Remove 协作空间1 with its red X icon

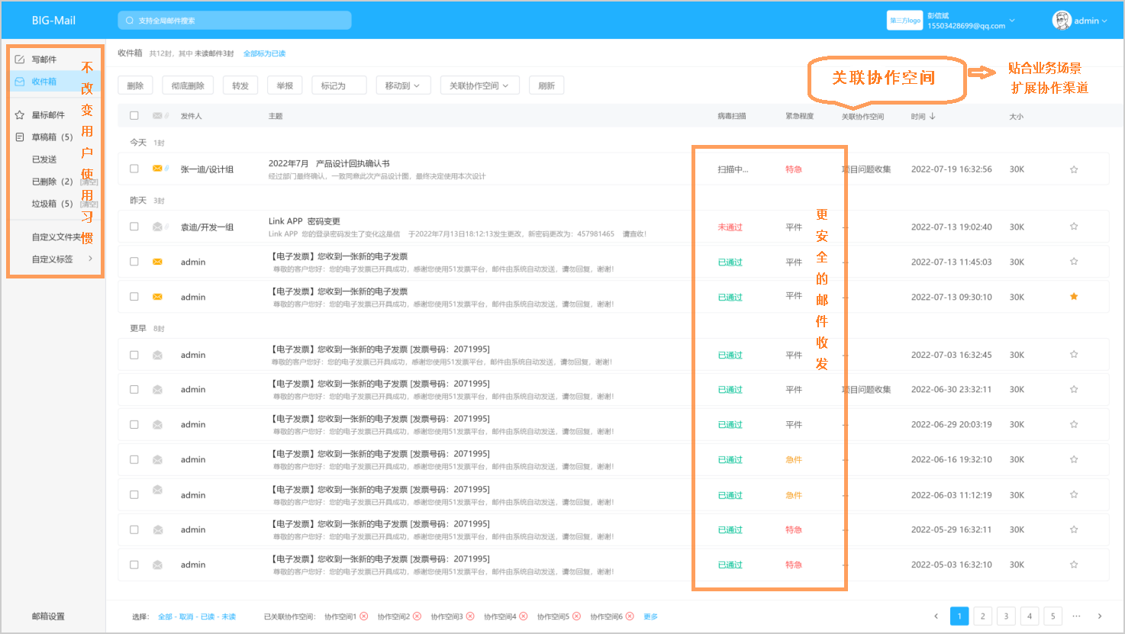(364, 616)
